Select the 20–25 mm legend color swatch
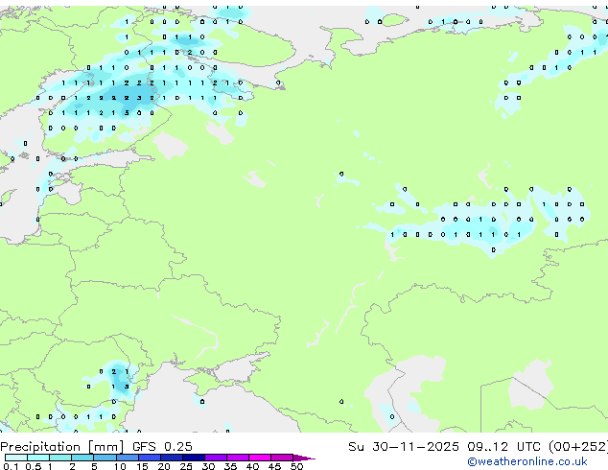The height and width of the screenshot is (470, 608). tap(171, 458)
